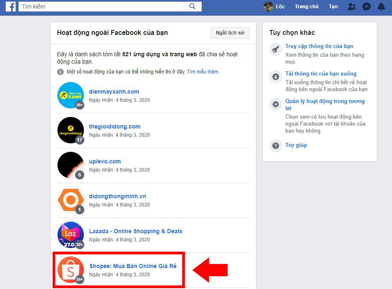
Task: Click the thegioididong.com logo
Action: point(71,130)
